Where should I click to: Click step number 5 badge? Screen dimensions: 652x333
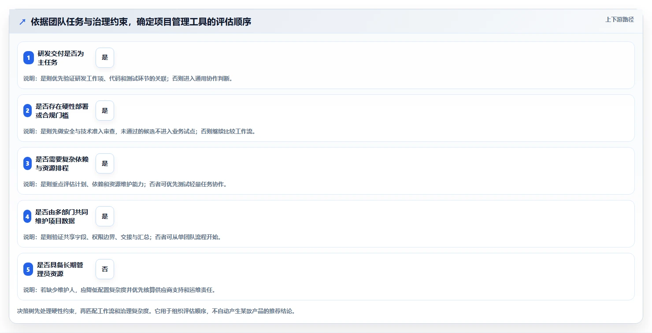(29, 269)
